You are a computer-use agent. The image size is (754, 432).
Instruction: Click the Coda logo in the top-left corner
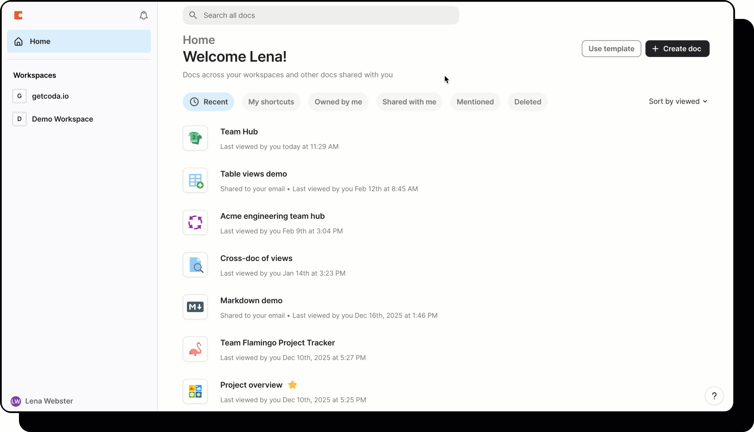pyautogui.click(x=18, y=15)
